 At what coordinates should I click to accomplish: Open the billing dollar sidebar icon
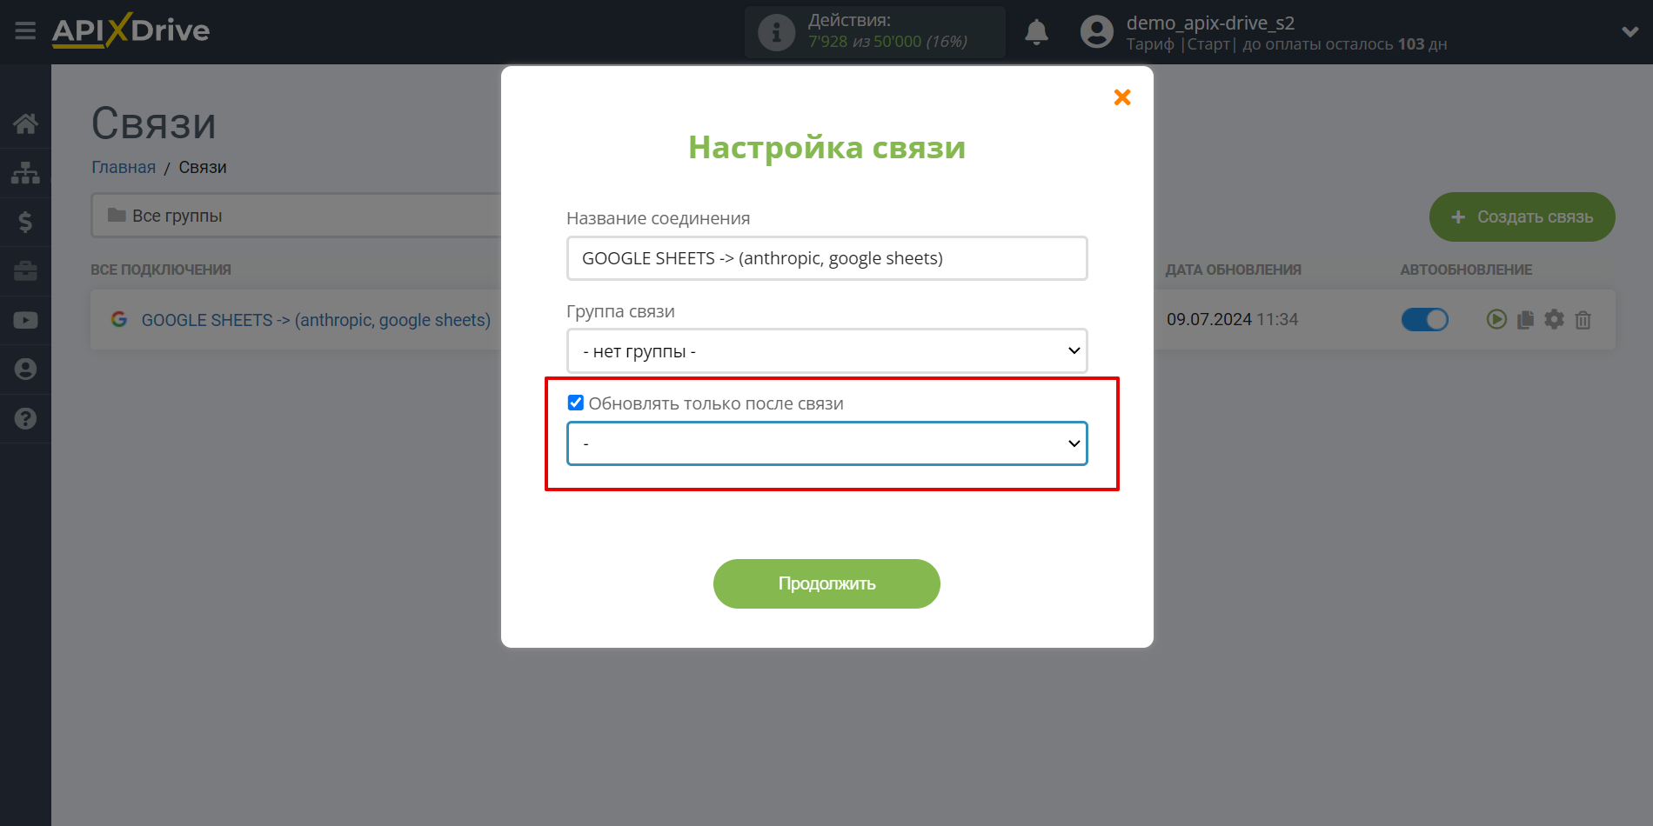click(25, 222)
